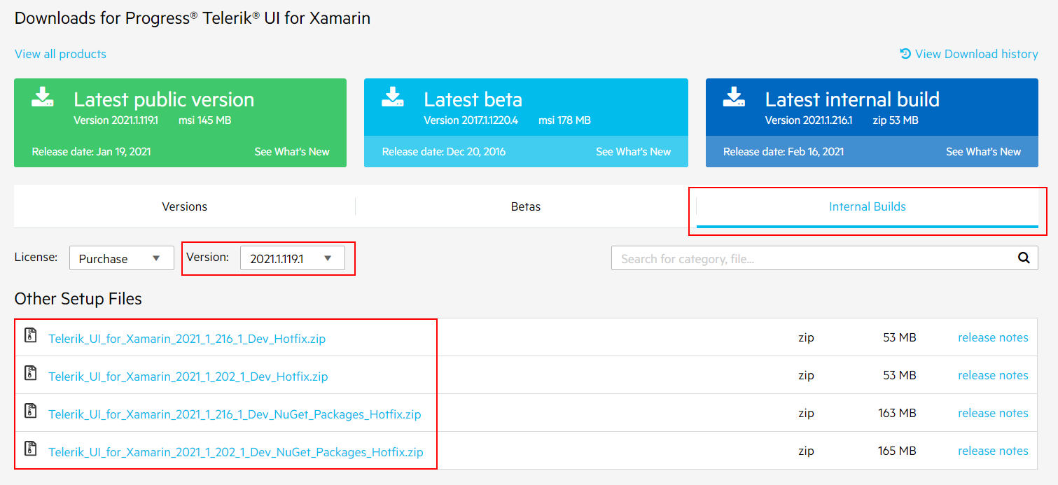The height and width of the screenshot is (485, 1058).
Task: Switch to the Versions tab
Action: click(x=185, y=206)
